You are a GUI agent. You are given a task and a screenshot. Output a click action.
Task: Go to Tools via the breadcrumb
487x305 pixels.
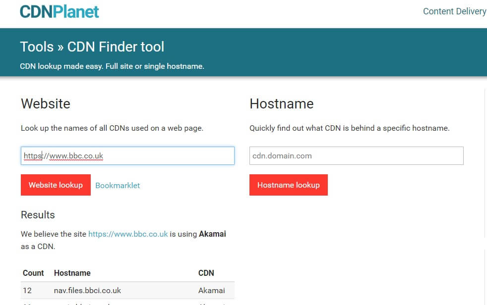(37, 47)
